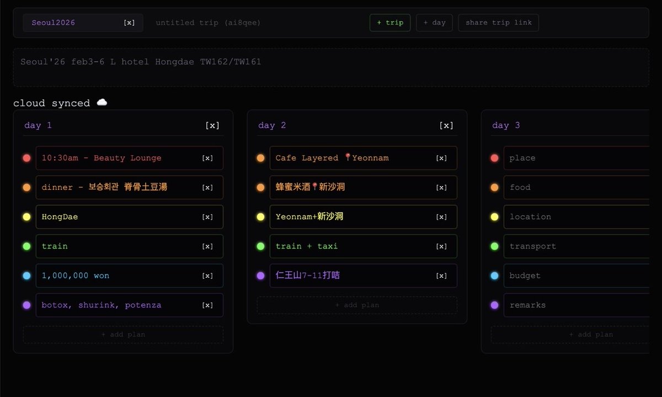The height and width of the screenshot is (397, 662).
Task: Click + add plan under day 2
Action: pyautogui.click(x=357, y=305)
